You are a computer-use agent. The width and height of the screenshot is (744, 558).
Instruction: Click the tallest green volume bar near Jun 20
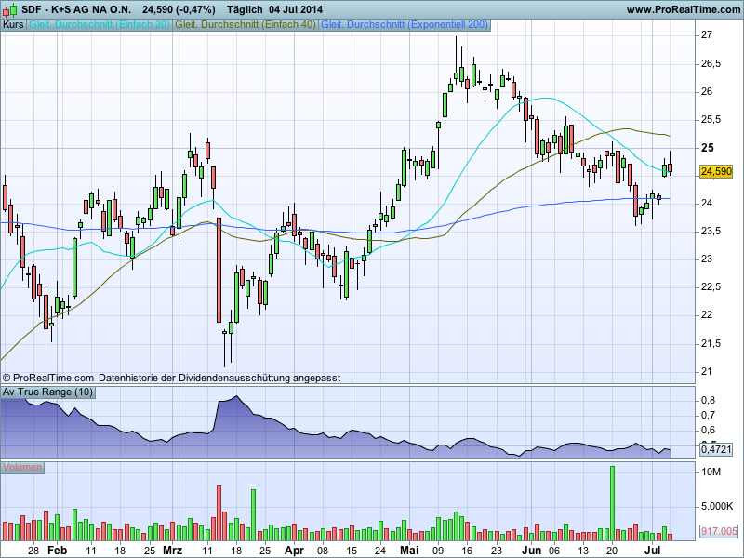coord(612,503)
